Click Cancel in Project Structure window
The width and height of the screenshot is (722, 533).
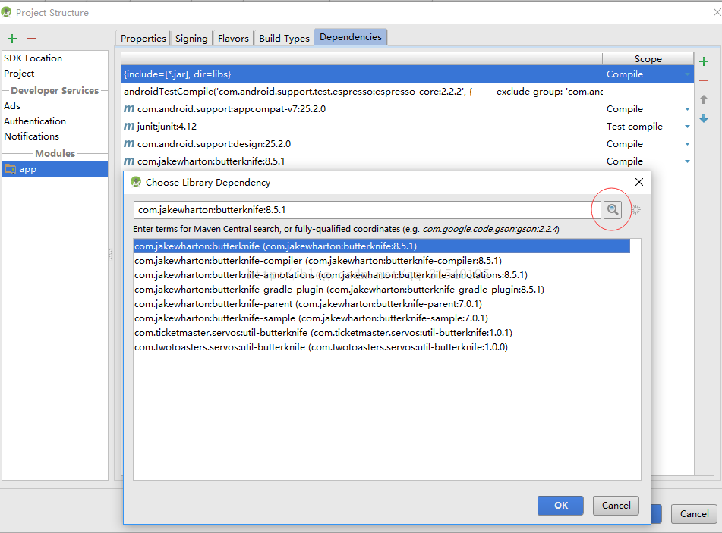[x=694, y=514]
